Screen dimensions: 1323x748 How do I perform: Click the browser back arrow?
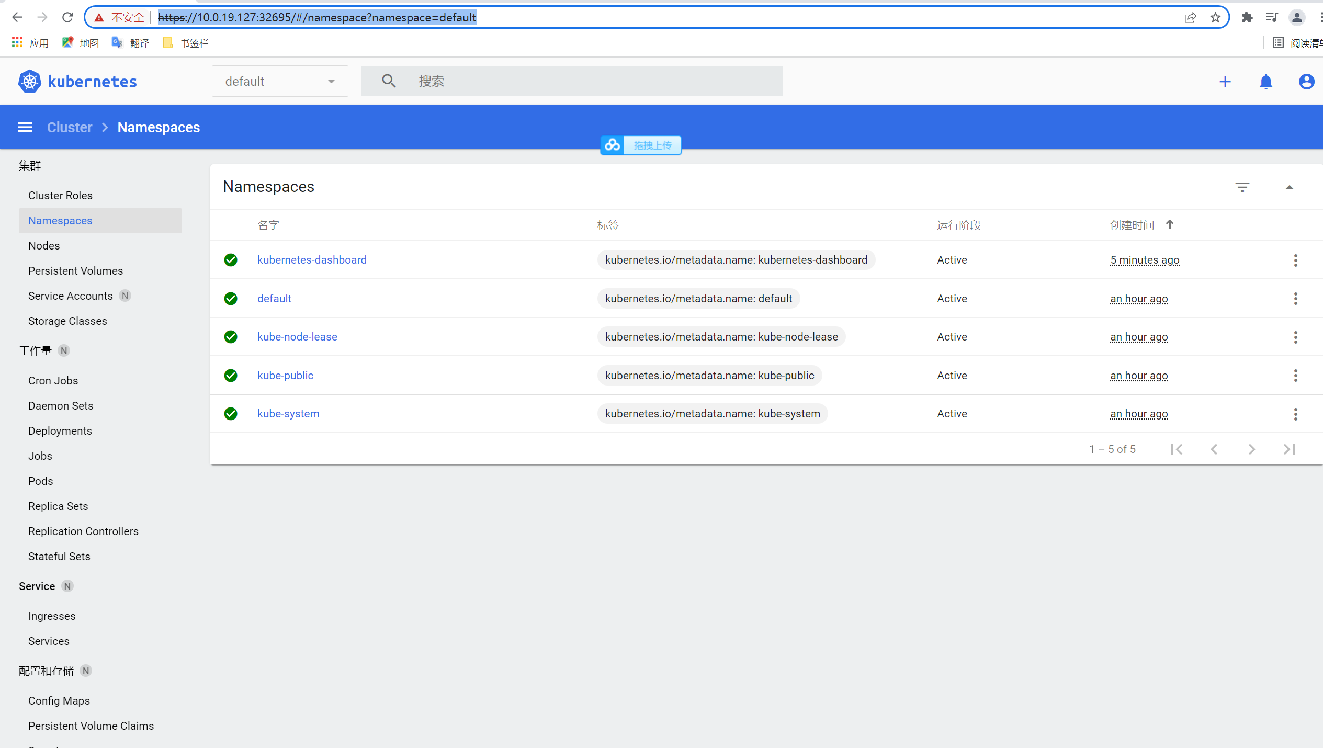point(17,17)
